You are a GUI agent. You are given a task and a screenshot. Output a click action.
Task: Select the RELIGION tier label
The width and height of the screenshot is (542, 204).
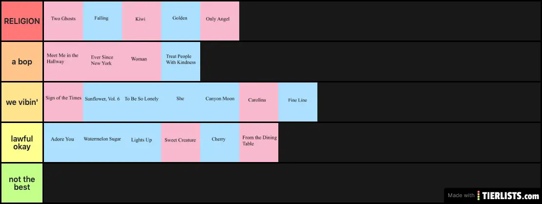click(22, 21)
